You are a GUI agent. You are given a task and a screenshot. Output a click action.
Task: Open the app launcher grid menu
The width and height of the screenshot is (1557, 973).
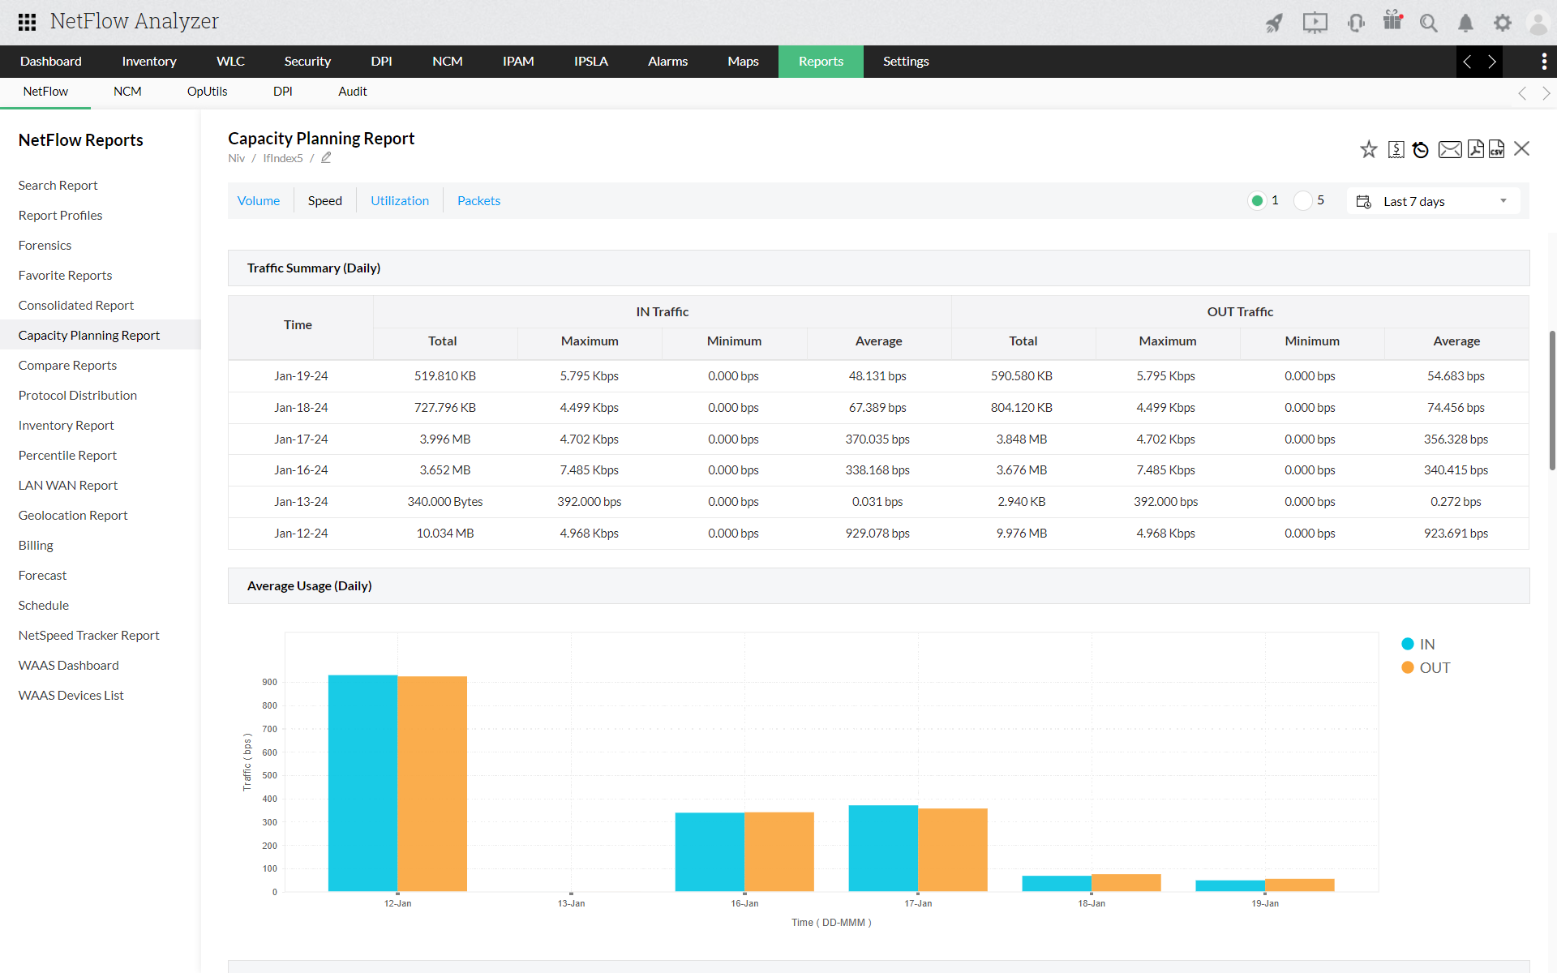pos(26,22)
